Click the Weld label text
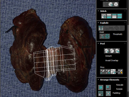The height and width of the screenshot is (97, 129). [102, 32]
